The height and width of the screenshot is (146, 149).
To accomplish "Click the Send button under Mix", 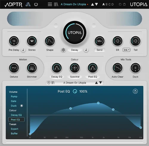I will click(100, 50).
